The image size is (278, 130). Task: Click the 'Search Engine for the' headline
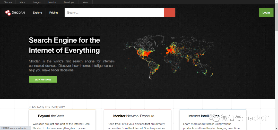[x=64, y=40]
